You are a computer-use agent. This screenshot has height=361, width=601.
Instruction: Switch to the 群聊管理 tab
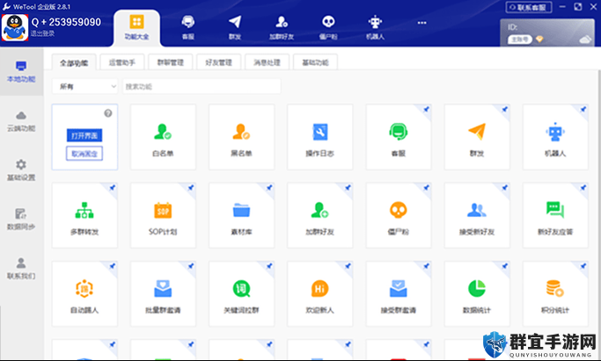coord(171,62)
